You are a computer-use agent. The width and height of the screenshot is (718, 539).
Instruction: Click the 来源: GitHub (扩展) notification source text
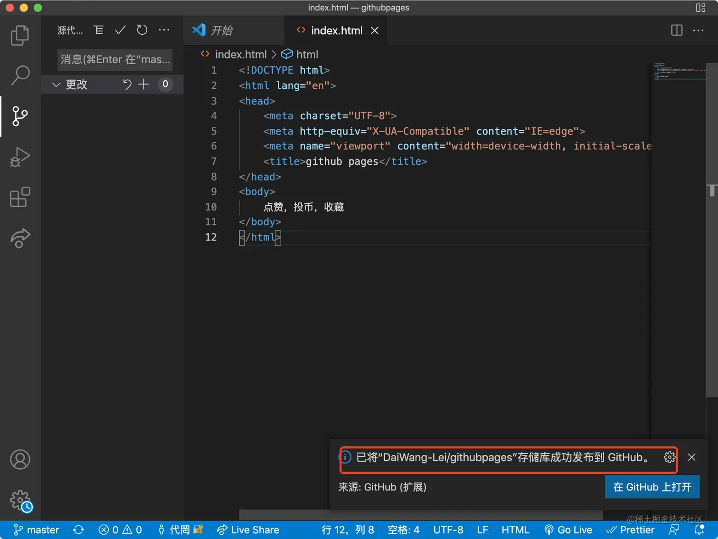(x=382, y=487)
